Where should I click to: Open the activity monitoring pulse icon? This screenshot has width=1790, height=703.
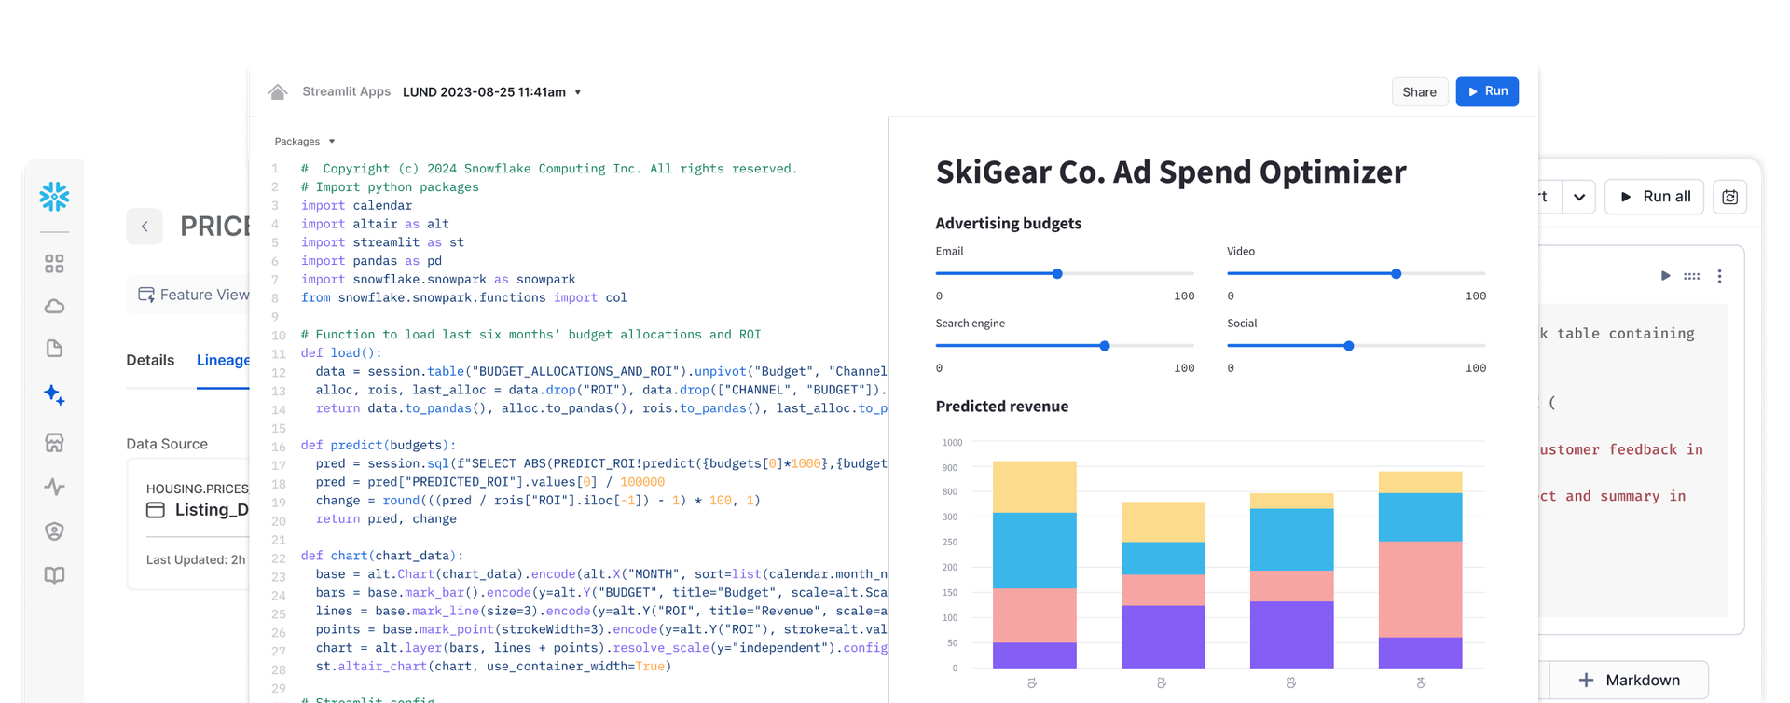pyautogui.click(x=54, y=487)
